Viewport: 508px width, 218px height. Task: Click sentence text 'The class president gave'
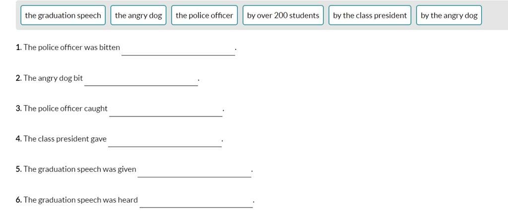pos(65,139)
